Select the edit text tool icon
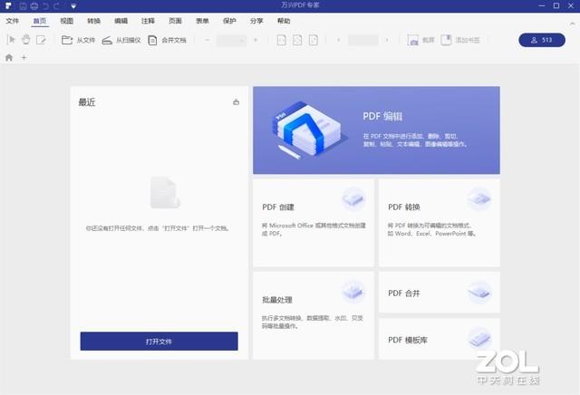The width and height of the screenshot is (580, 395). [41, 40]
